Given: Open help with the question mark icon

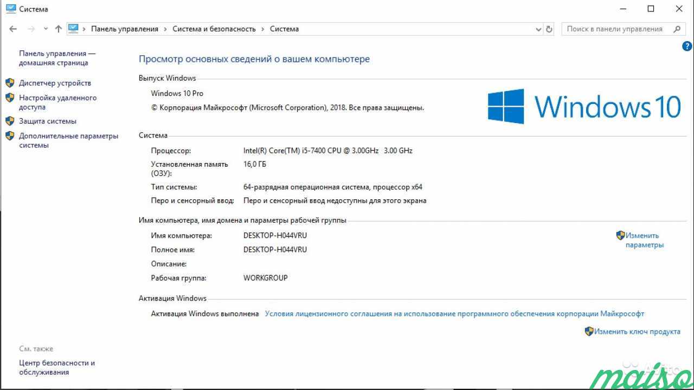Looking at the screenshot, I should [687, 47].
